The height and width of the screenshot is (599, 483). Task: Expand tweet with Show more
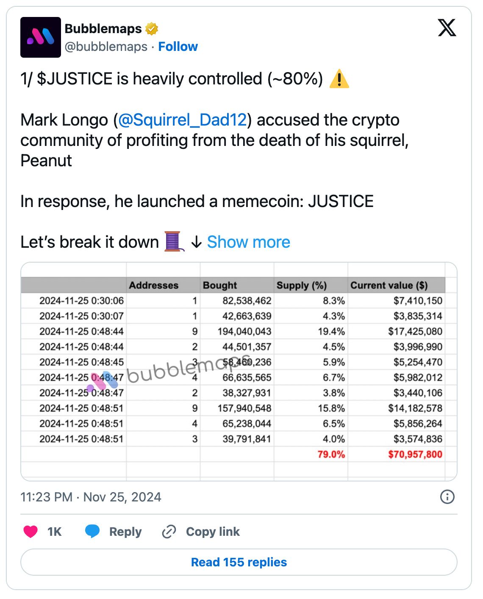coord(248,242)
